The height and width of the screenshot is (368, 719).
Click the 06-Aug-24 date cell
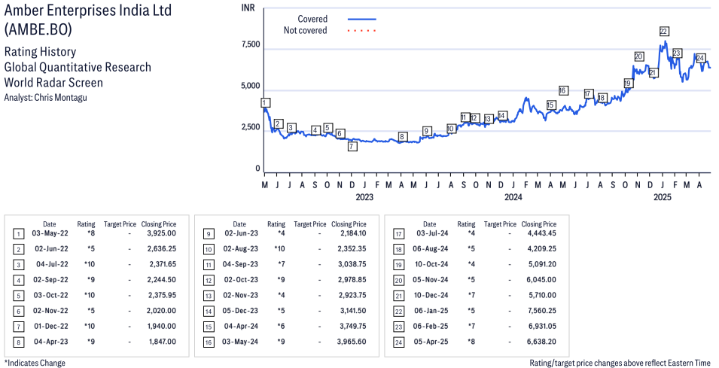(431, 249)
